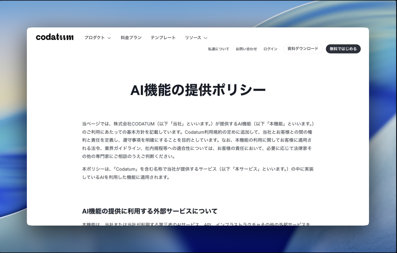Go to 料金プラン page

point(131,38)
